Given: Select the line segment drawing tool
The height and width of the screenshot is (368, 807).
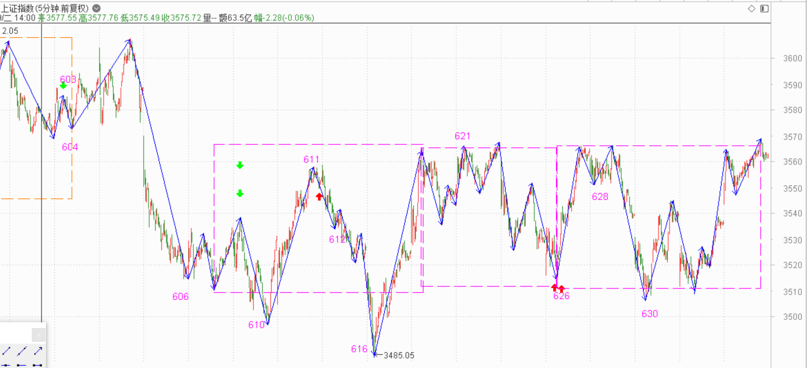Looking at the screenshot, I should coord(6,351).
